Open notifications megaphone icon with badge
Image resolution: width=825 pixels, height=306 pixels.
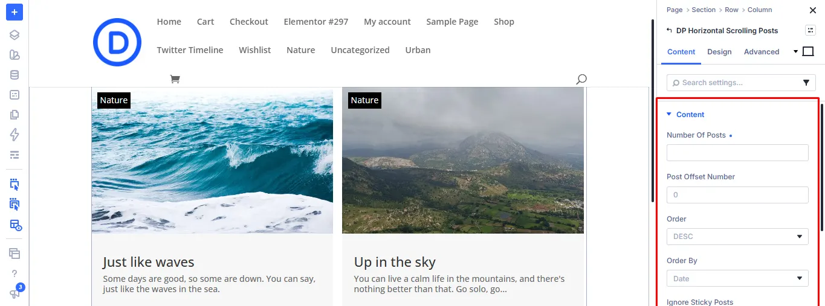click(16, 292)
